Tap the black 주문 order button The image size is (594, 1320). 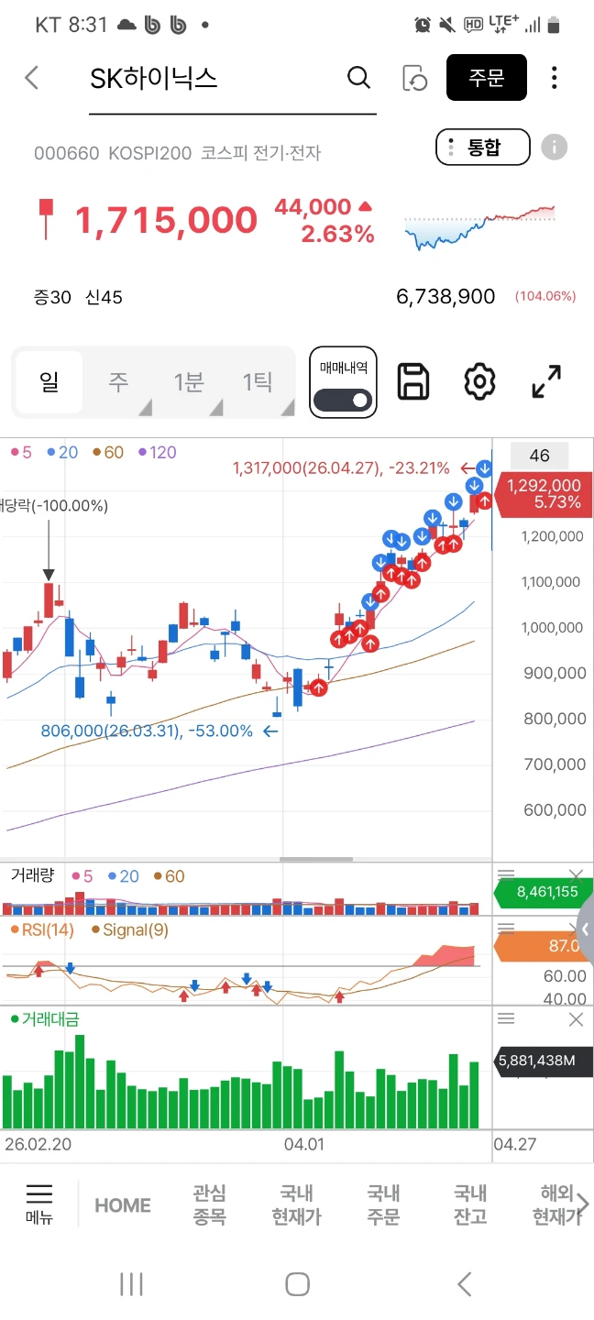coord(487,78)
